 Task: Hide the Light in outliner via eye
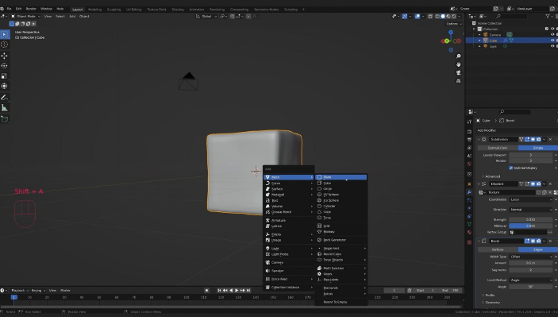pyautogui.click(x=552, y=46)
